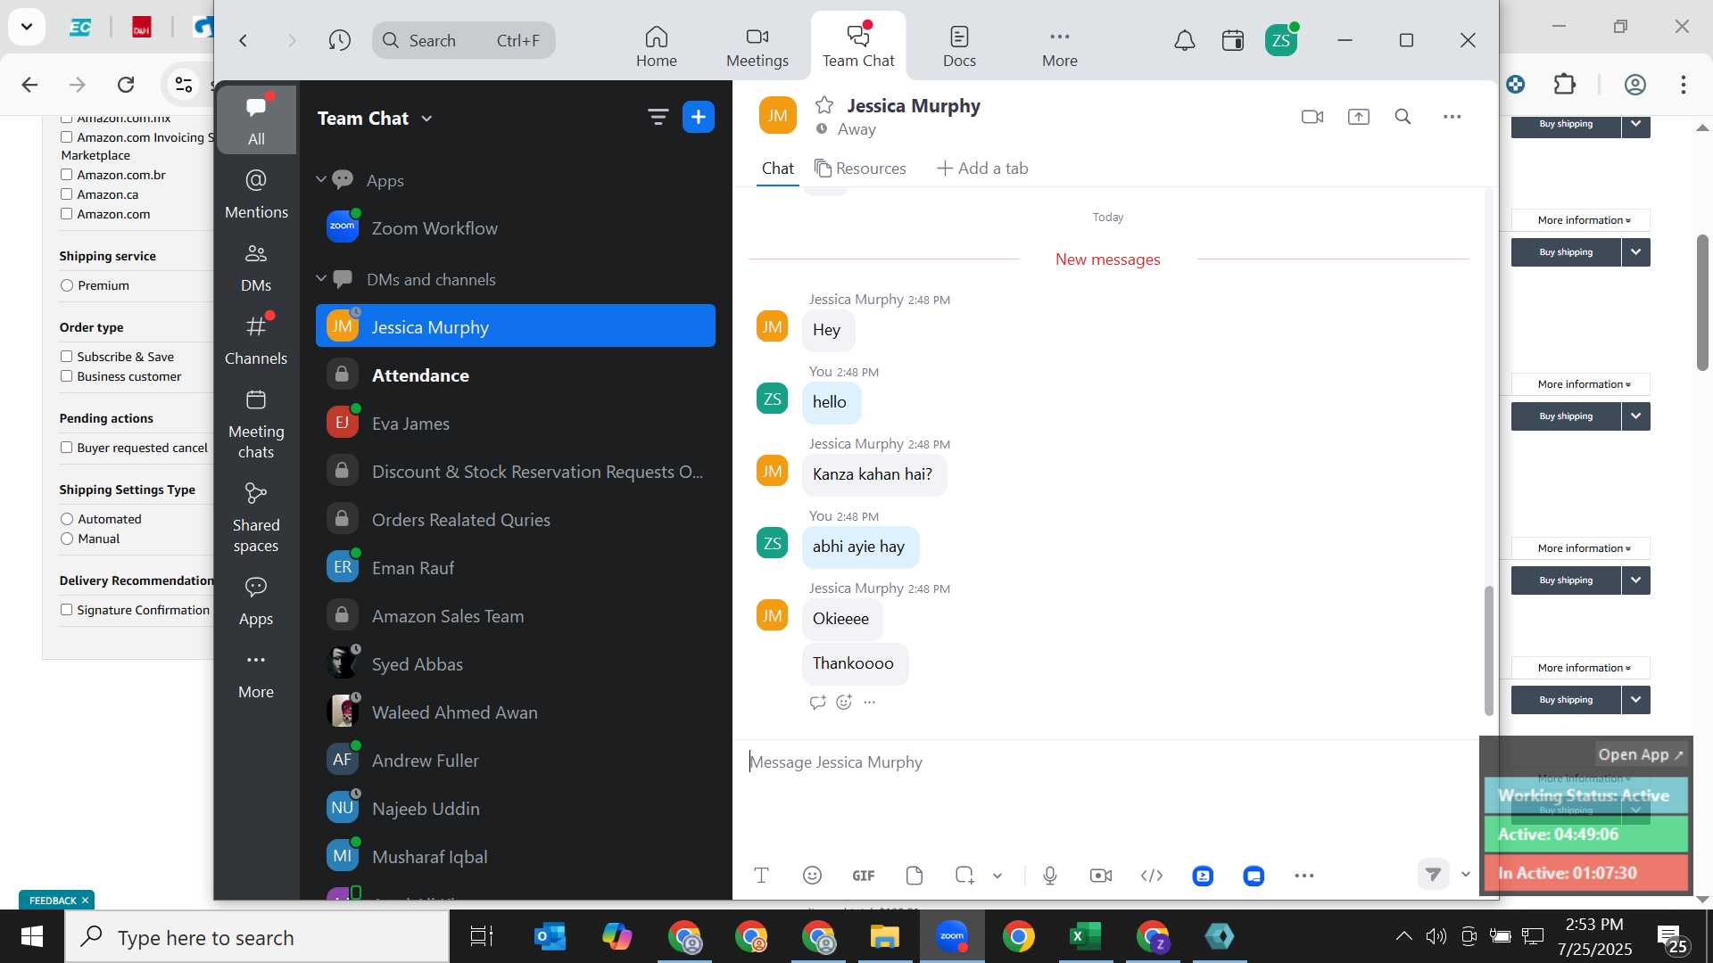Start a video call with Jessica Murphy

1312,117
